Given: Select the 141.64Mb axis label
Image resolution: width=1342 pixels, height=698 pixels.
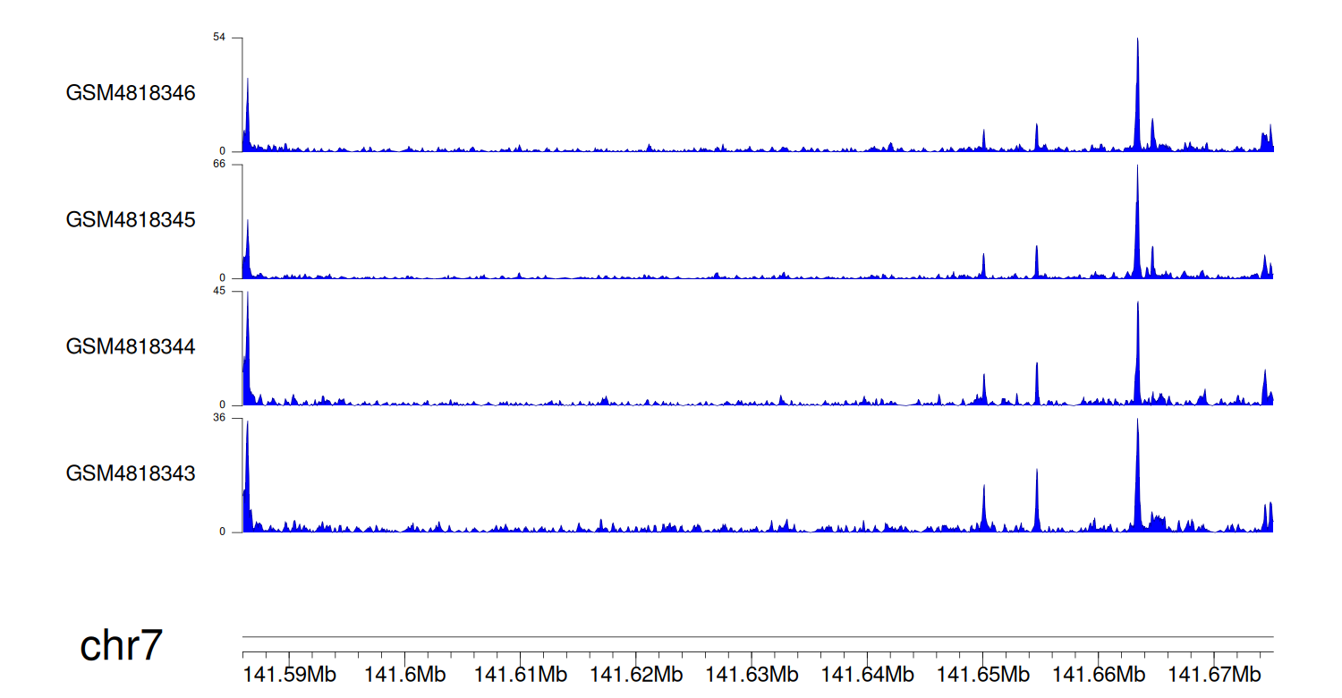Looking at the screenshot, I should point(867,674).
